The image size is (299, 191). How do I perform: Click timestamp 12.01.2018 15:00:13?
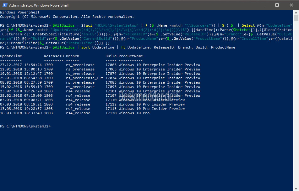21,69
